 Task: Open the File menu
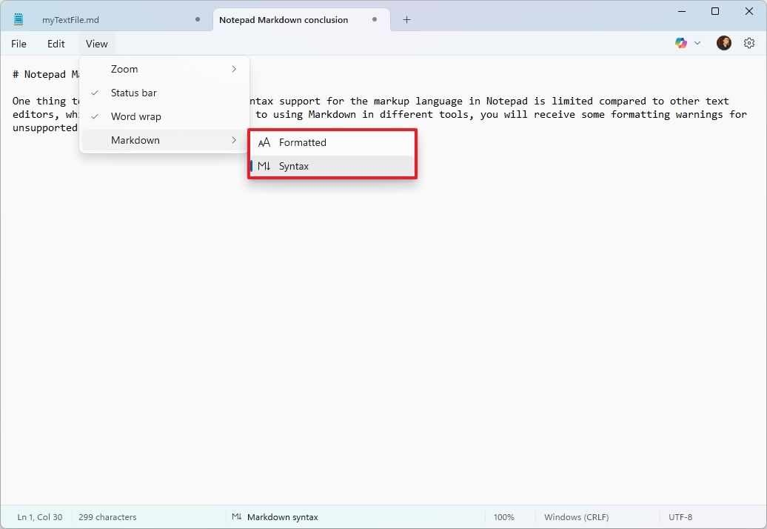19,43
